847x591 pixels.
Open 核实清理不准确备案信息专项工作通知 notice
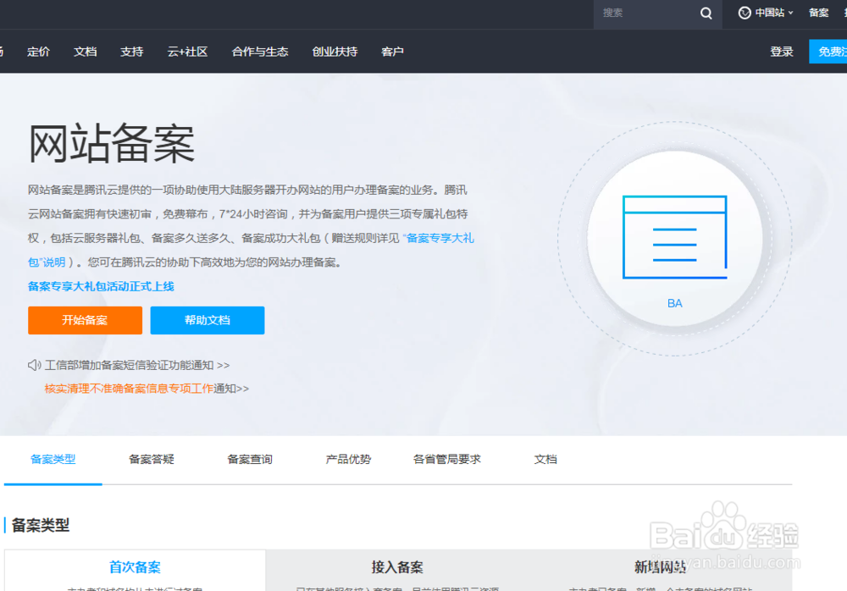[x=147, y=389]
